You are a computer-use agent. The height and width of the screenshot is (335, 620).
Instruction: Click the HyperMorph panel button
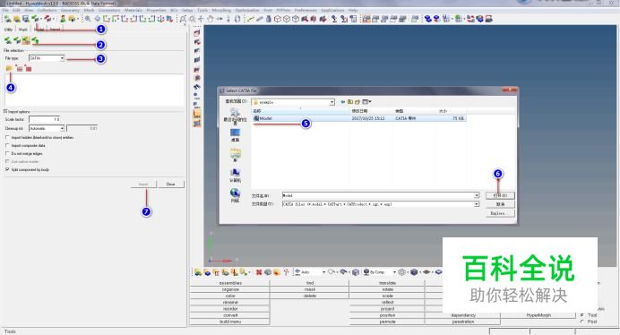coord(538,315)
